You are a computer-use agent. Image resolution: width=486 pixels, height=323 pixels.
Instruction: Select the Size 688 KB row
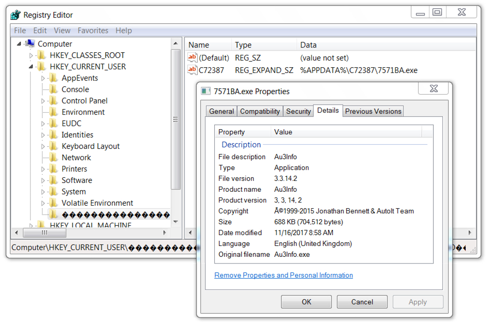(324, 222)
